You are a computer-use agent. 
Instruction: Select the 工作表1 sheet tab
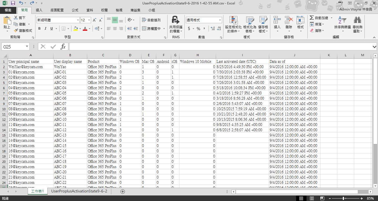click(37, 191)
